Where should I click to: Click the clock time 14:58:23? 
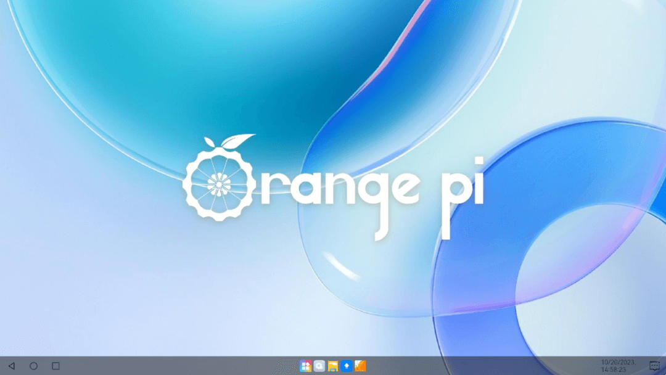click(613, 369)
